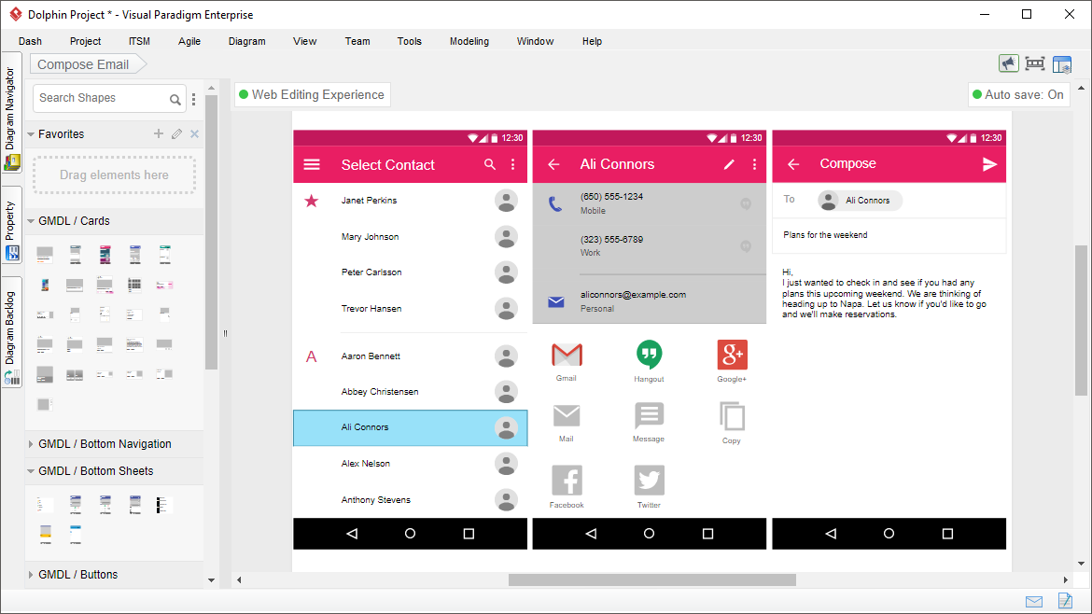Click the envelope icon beside aliconnors@example.com
1092x614 pixels.
(555, 301)
